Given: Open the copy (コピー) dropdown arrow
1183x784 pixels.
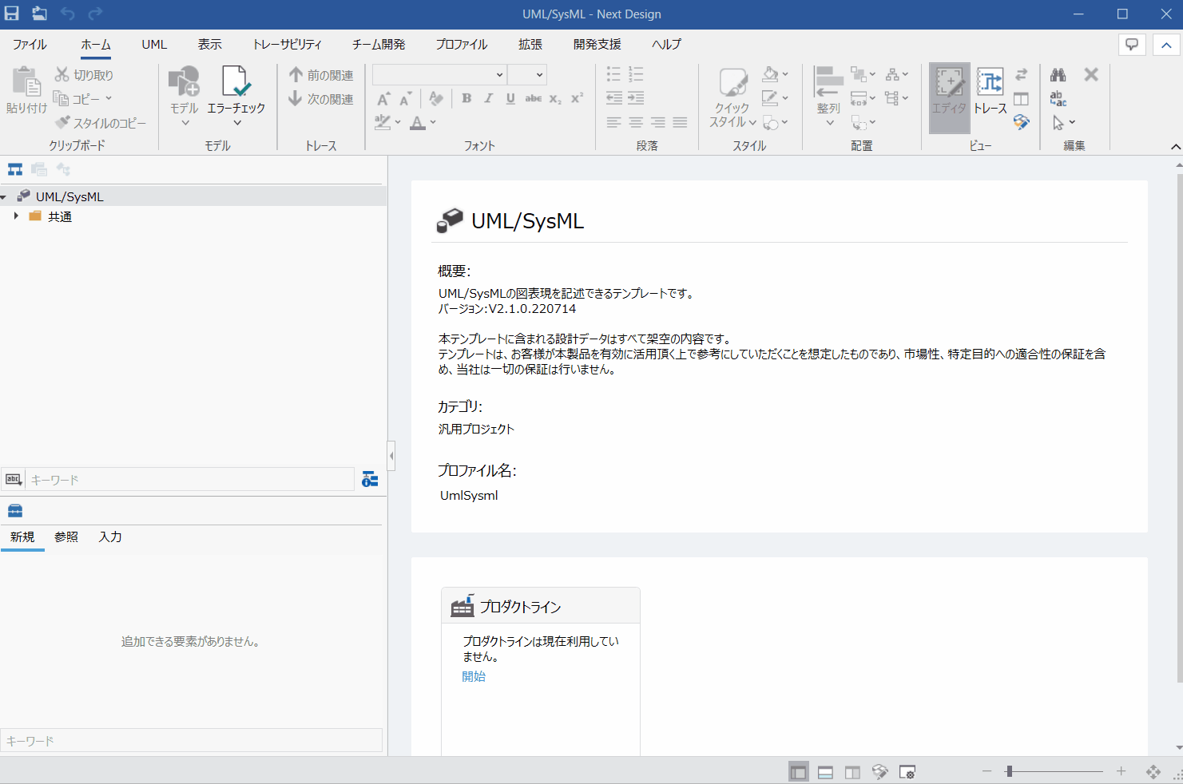Looking at the screenshot, I should coord(109,98).
